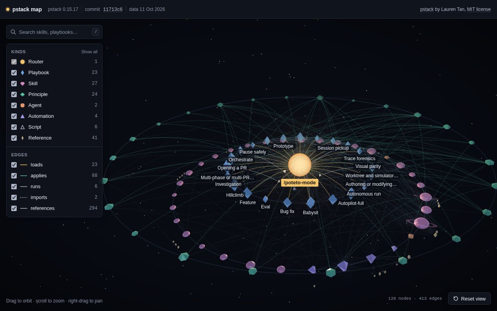
Task: Click the Multi-phase or multi-PR label
Action: (x=228, y=178)
